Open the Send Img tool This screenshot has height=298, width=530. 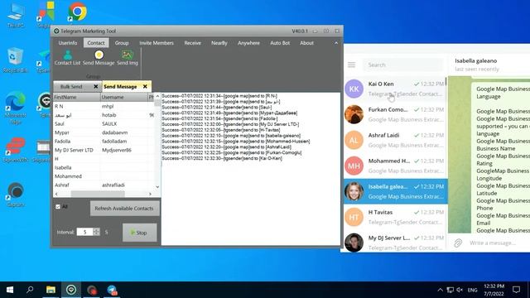point(128,57)
